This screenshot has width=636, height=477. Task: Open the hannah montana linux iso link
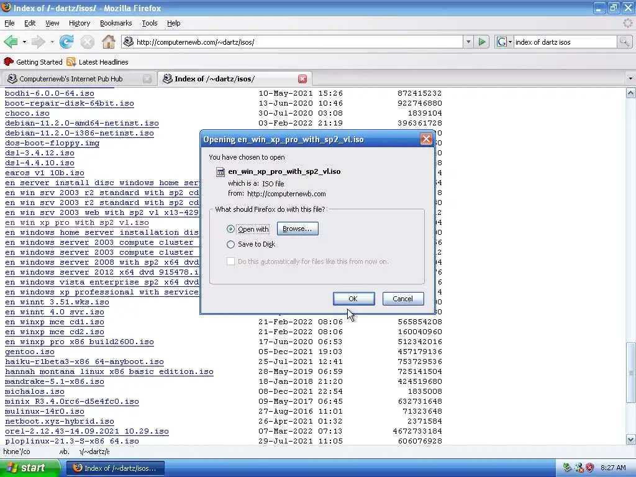click(x=109, y=371)
